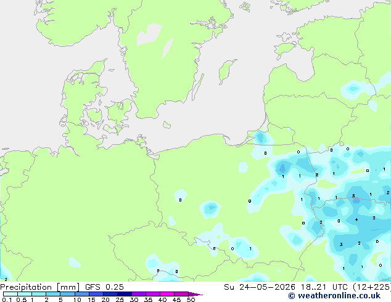Click the 20–25 mm legend swatch

110,294
